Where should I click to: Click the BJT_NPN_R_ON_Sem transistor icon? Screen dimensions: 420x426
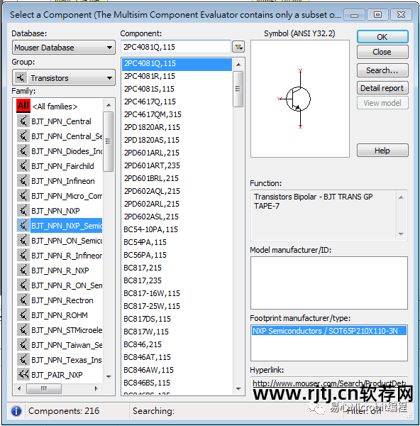pyautogui.click(x=23, y=285)
